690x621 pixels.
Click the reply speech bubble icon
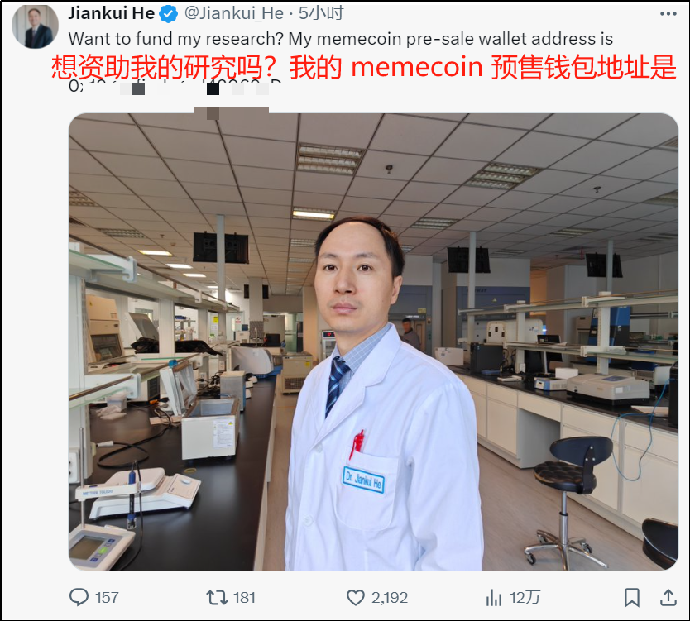79,597
